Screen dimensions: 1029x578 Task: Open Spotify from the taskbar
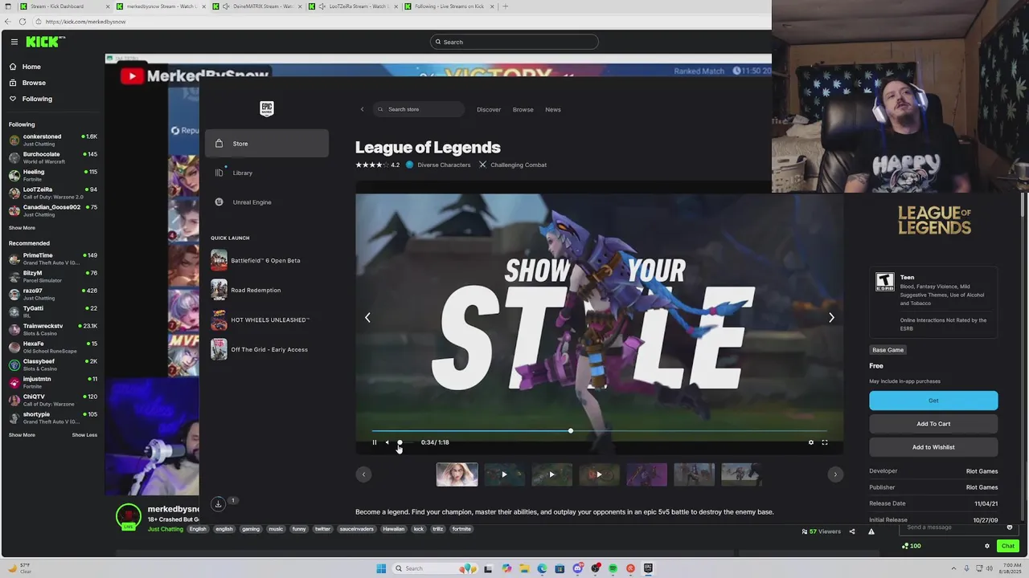(613, 568)
